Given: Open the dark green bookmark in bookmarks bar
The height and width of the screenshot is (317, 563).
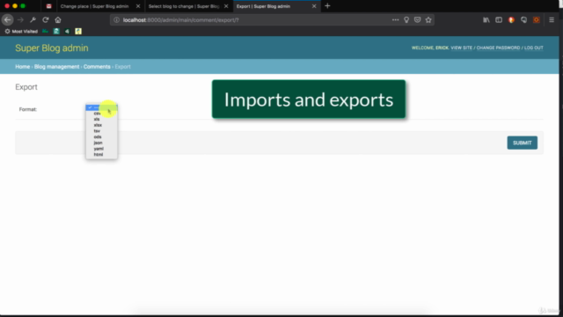Looking at the screenshot, I should coord(67,32).
